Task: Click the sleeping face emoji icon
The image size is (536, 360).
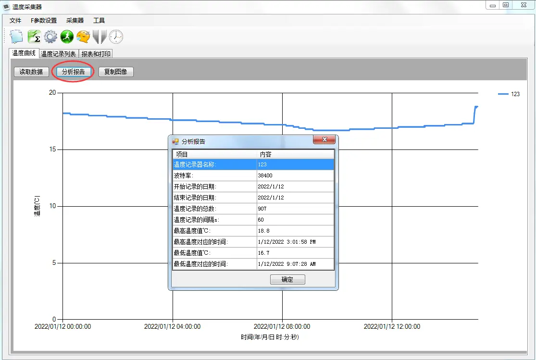Action: click(83, 37)
